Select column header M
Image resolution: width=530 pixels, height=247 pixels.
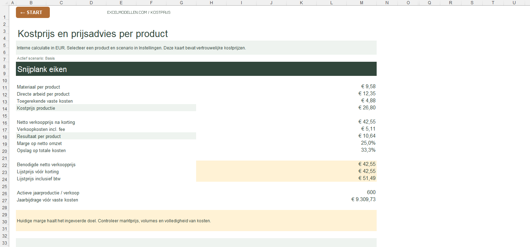361,3
